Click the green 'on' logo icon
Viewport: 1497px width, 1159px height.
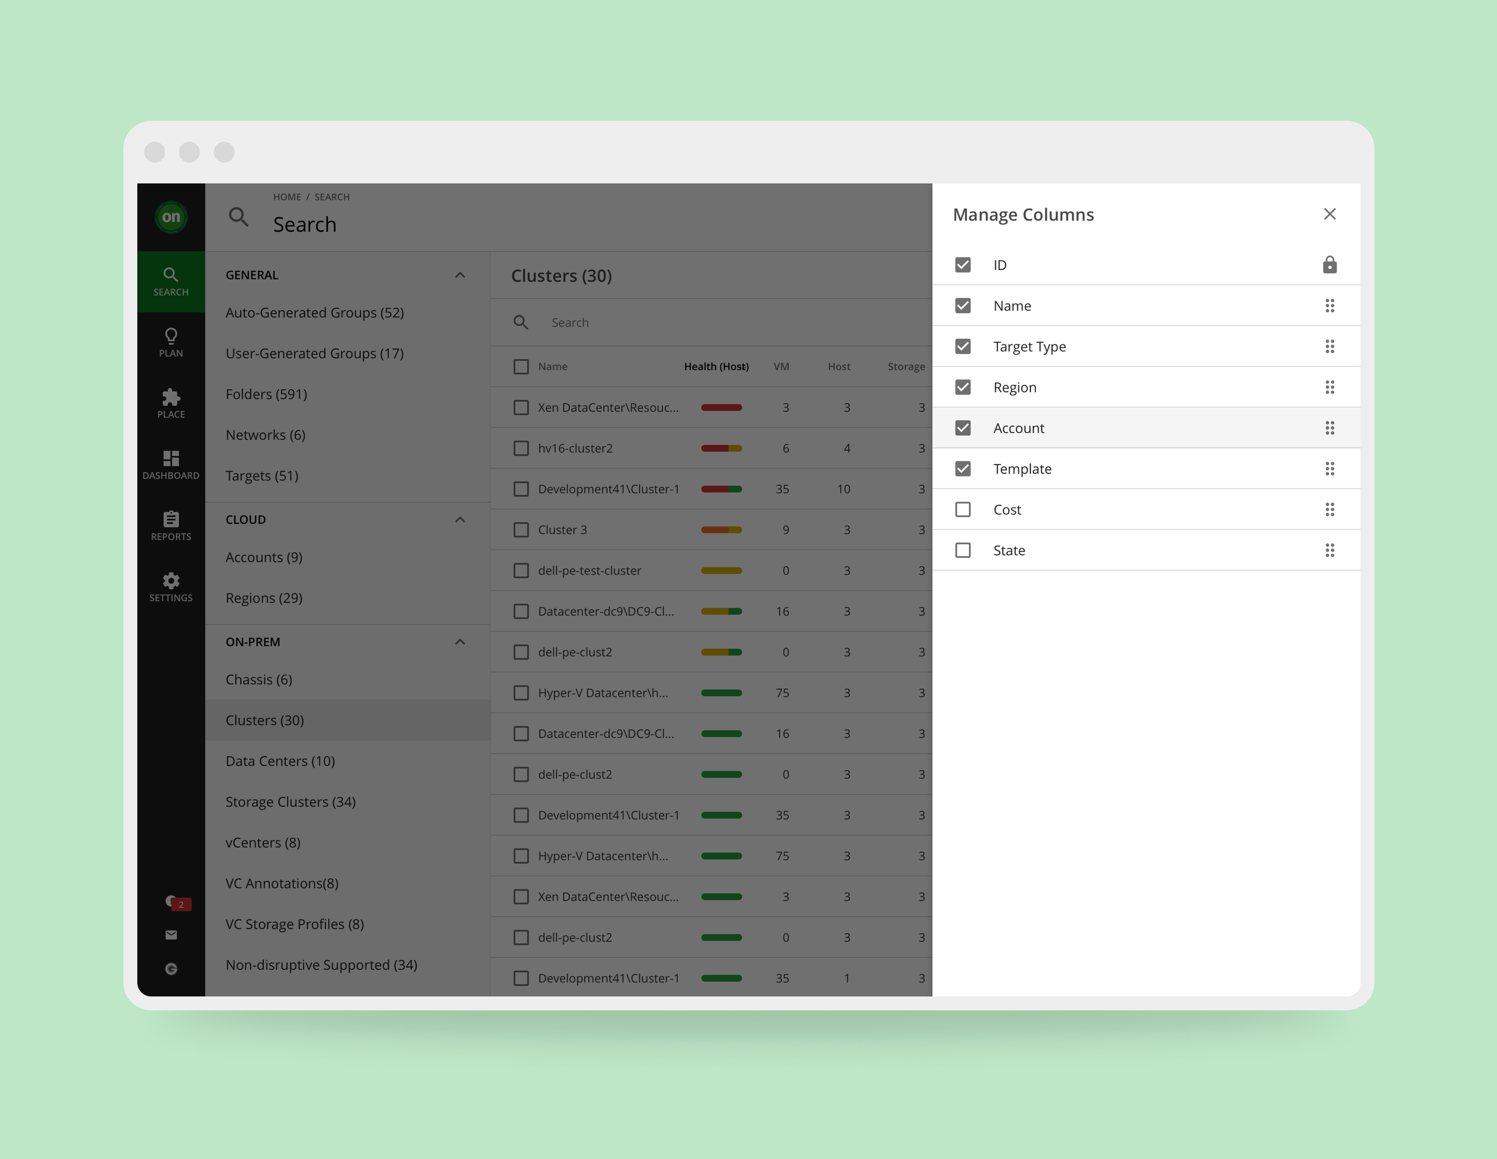[x=171, y=217]
